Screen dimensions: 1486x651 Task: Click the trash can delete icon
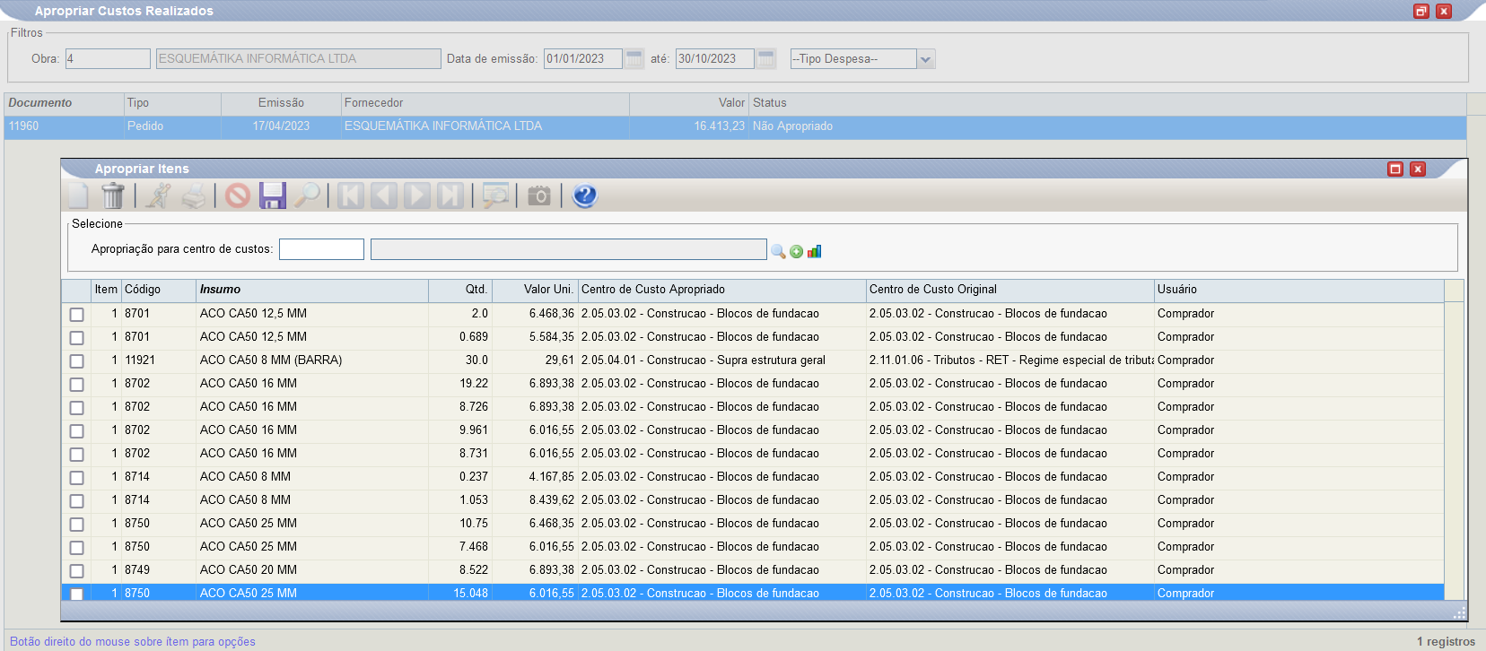click(113, 195)
